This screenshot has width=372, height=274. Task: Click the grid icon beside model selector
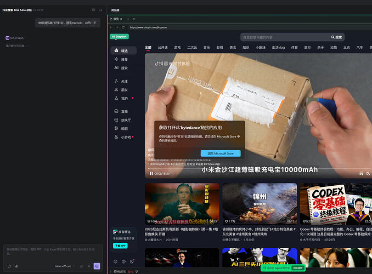click(81, 266)
